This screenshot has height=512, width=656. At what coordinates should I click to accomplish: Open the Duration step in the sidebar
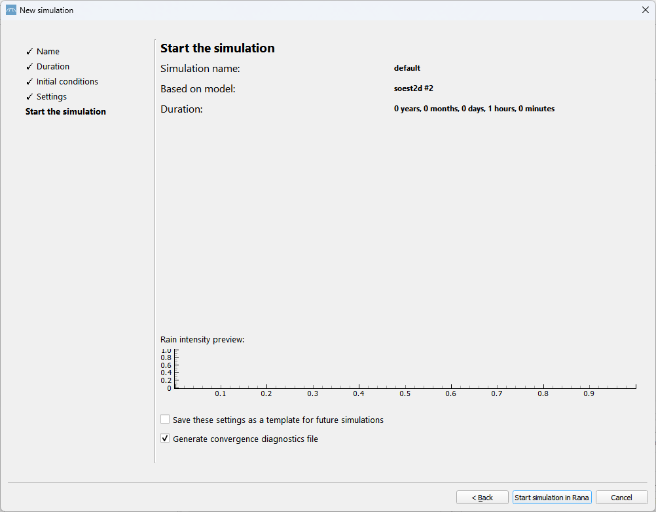coord(52,67)
